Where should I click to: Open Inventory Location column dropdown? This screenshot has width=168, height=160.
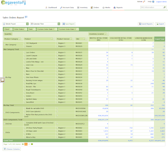[x=108, y=34]
